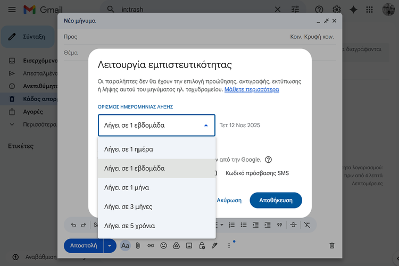Screen dimensions: 399x266
Task: Insert files using Google Drive icon
Action: pos(176,245)
